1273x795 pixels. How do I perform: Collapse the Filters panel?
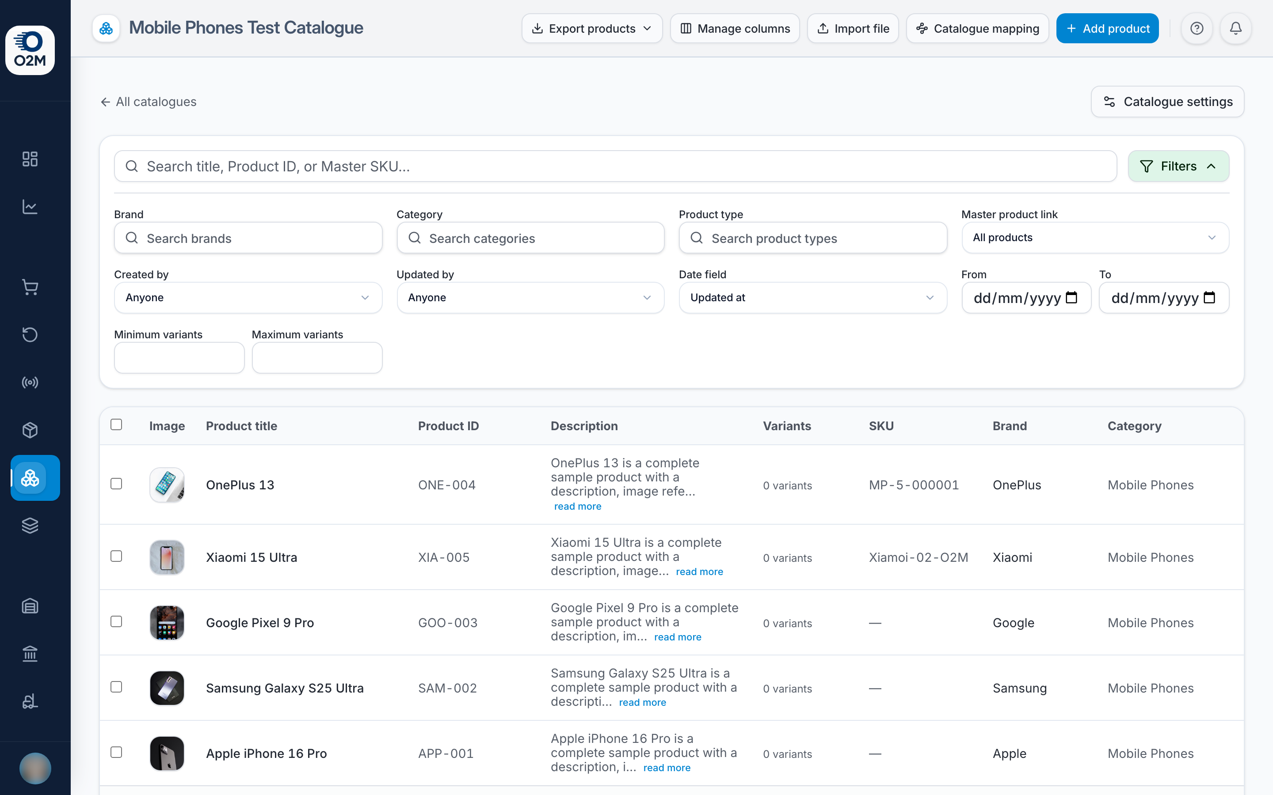click(1178, 166)
